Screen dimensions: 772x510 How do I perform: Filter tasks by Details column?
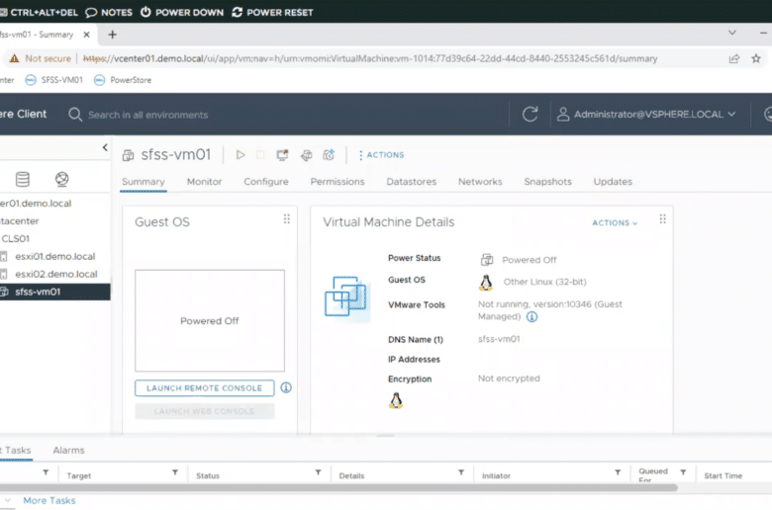point(461,472)
